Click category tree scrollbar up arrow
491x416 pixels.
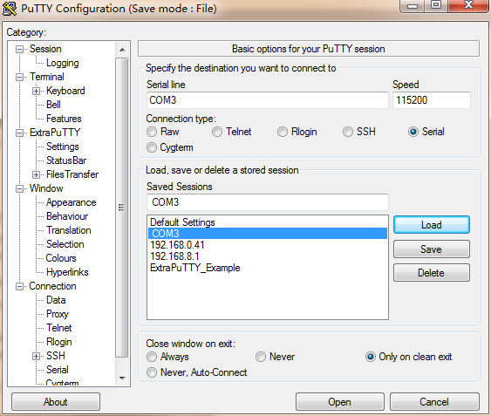point(122,50)
